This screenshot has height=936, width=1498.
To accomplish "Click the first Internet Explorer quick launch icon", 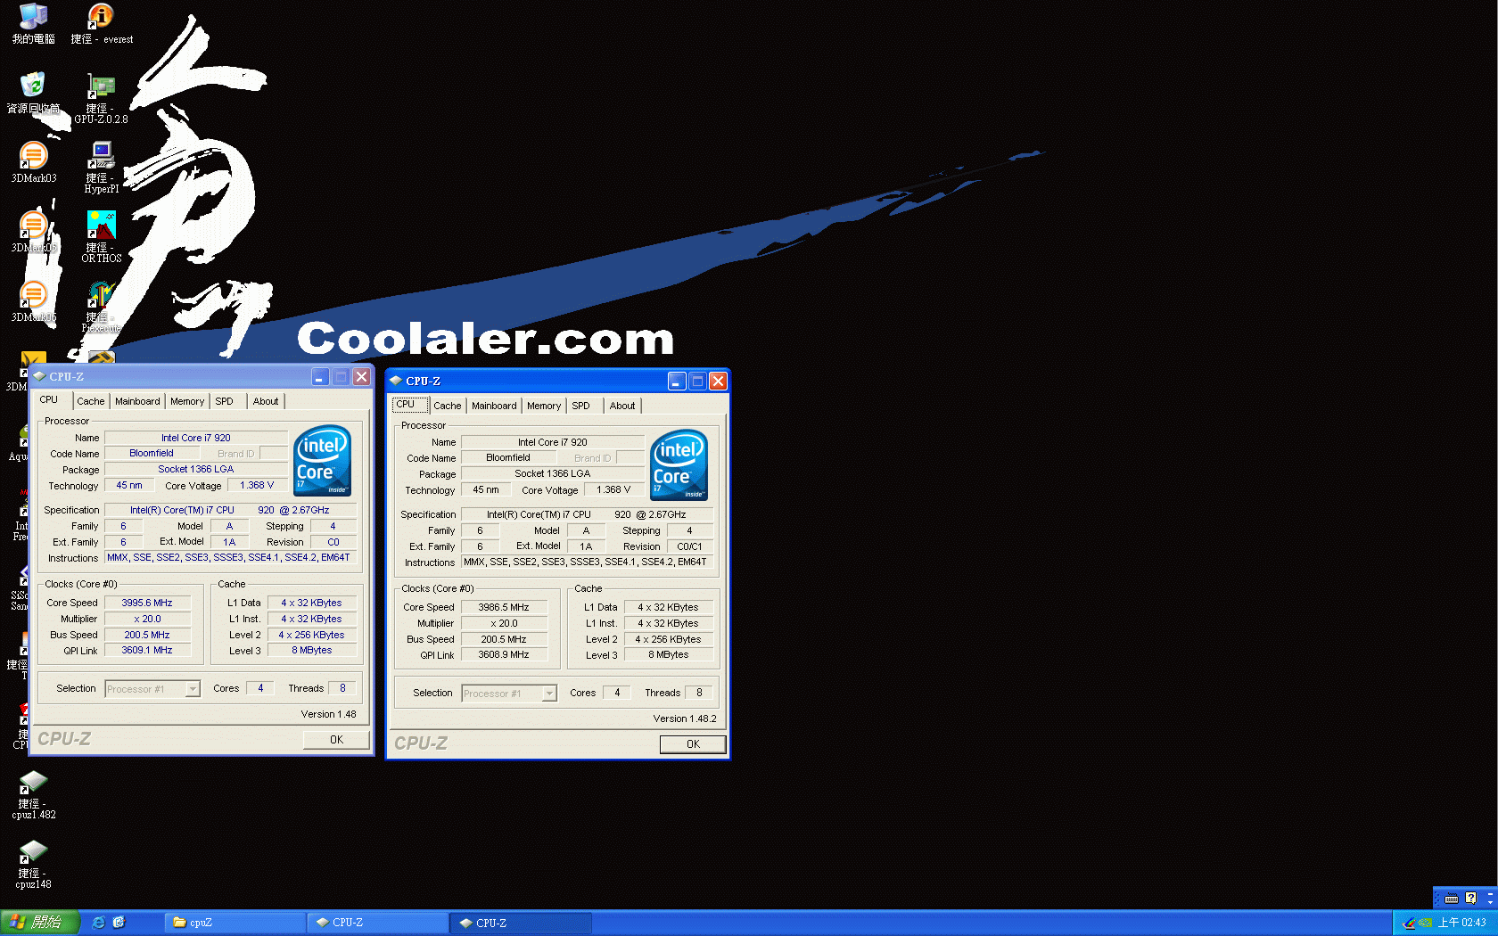I will [x=99, y=923].
